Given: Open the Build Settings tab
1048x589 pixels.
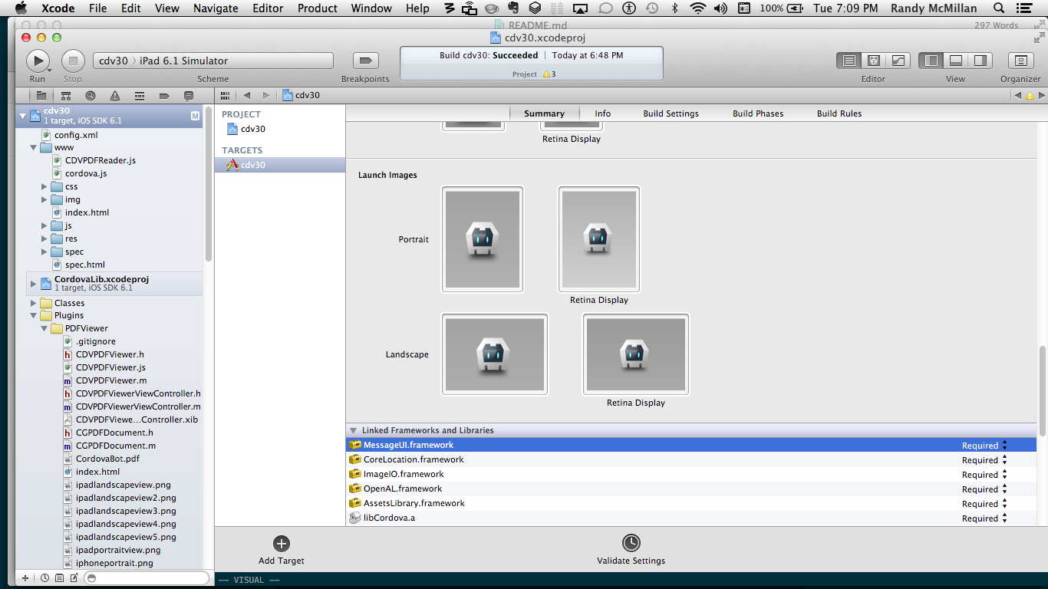Looking at the screenshot, I should click(x=671, y=114).
